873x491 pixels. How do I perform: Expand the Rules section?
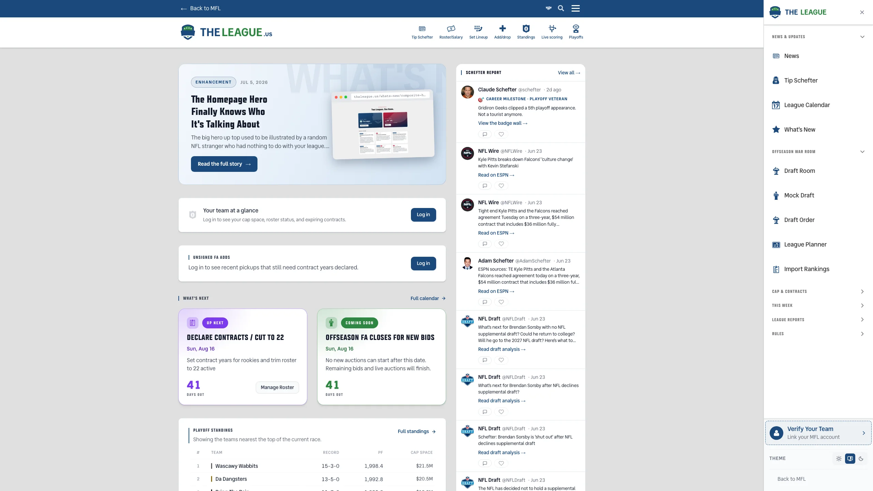pyautogui.click(x=818, y=334)
